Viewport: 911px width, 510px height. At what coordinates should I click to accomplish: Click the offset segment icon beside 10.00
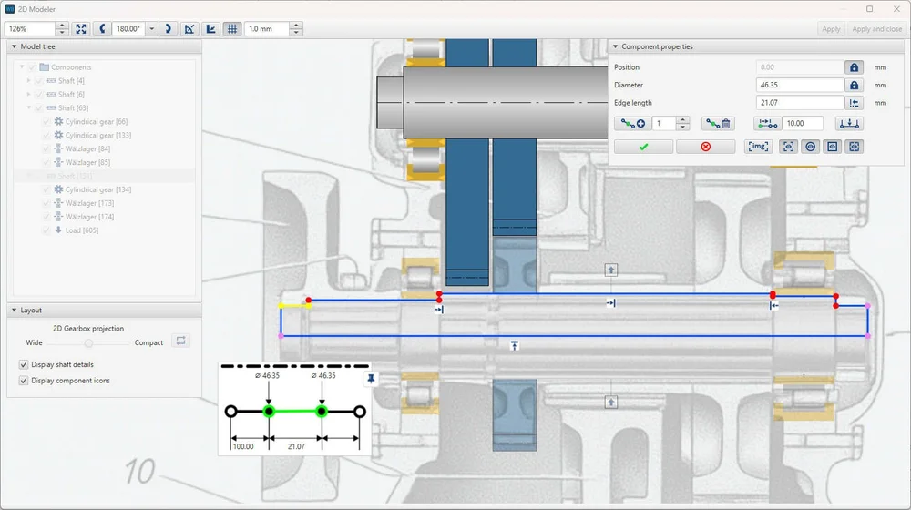[x=767, y=123]
